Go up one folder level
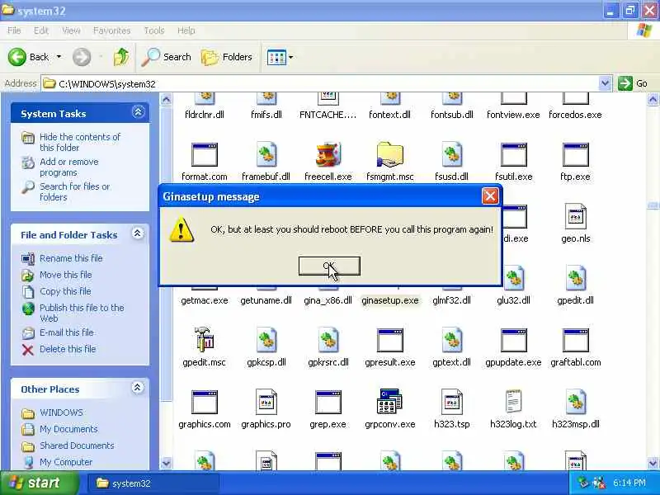660x495 pixels. coord(121,57)
